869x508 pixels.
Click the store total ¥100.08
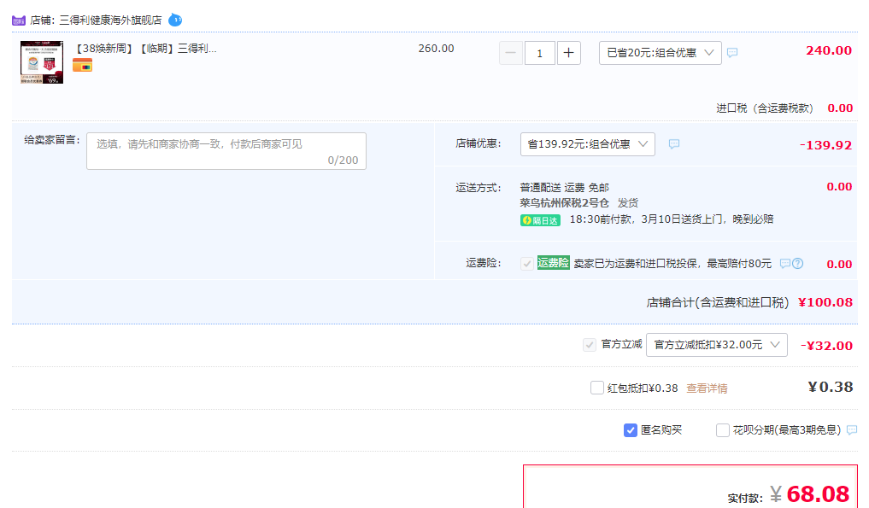(825, 302)
